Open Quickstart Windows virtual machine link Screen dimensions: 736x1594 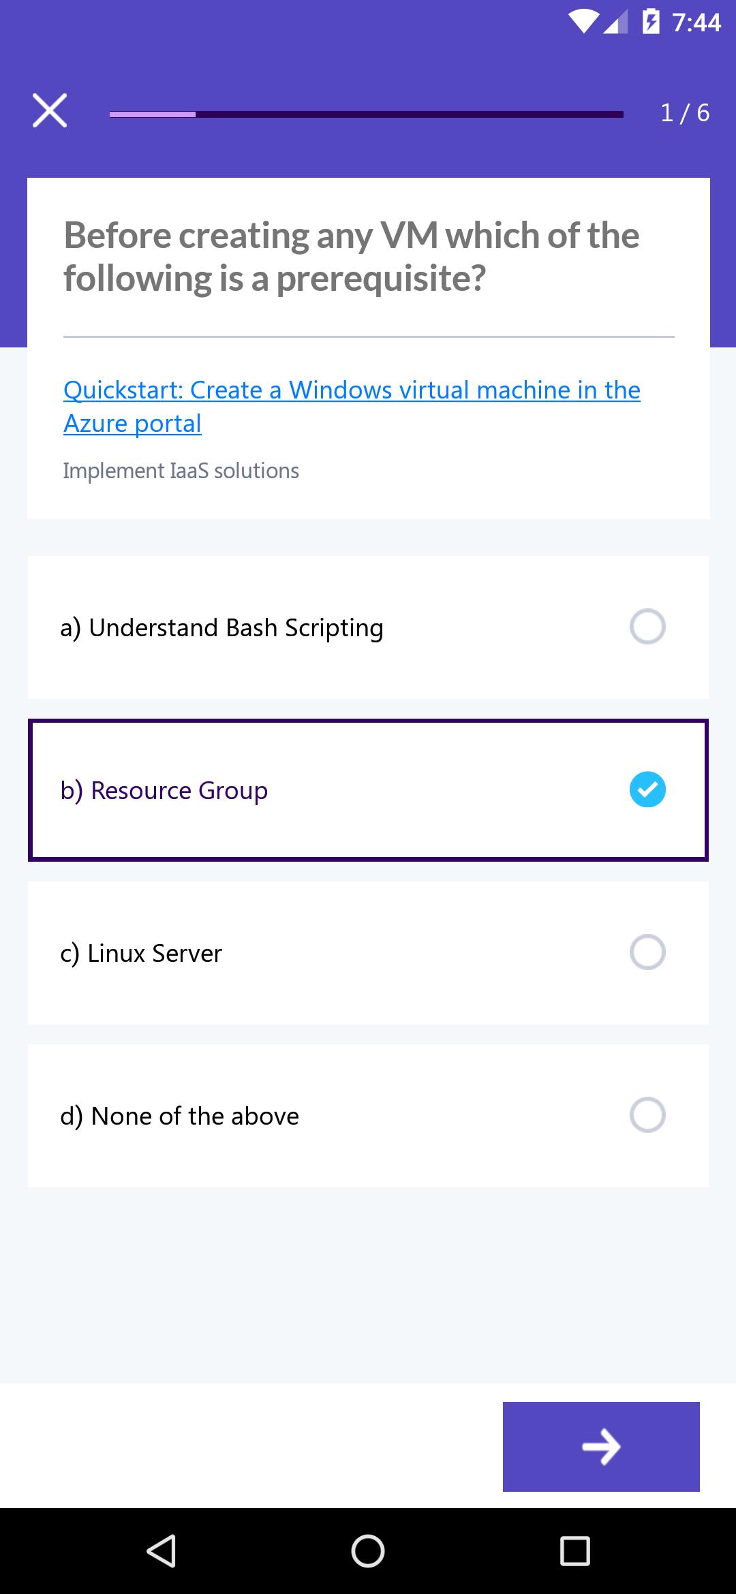[x=352, y=407]
